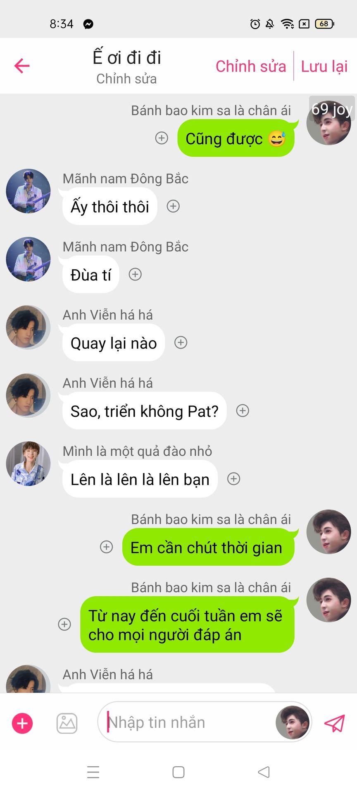Tap the pink send paper-plane icon
This screenshot has height=794, width=357.
click(x=334, y=723)
